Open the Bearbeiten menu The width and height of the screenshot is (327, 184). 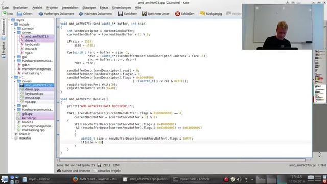click(20, 8)
